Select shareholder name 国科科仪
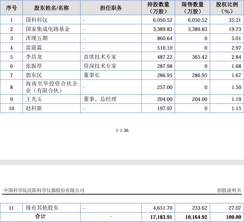 coord(37,20)
